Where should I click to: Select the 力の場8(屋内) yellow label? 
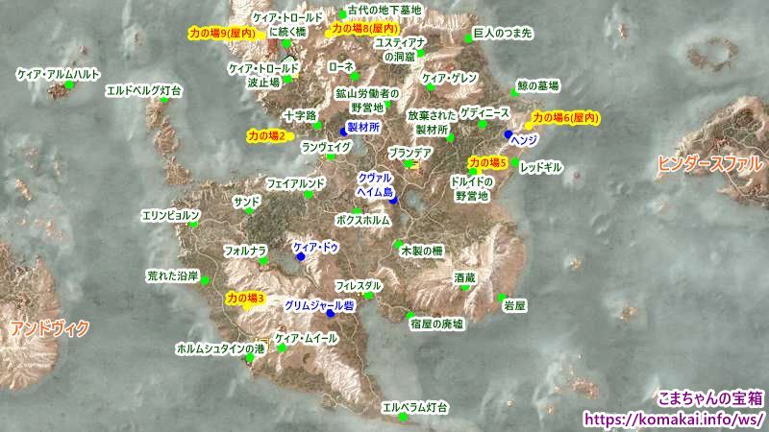364,29
